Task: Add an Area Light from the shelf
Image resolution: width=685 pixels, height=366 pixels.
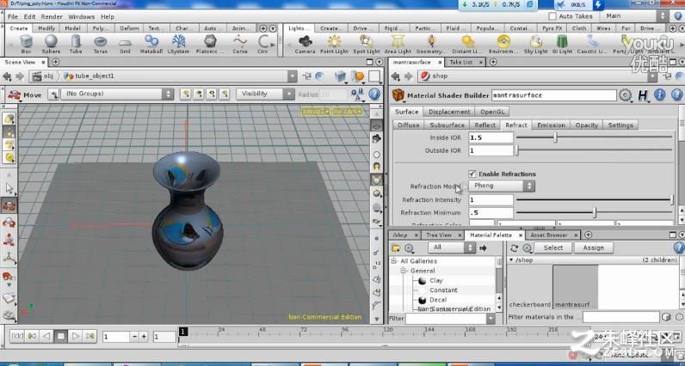Action: 397,44
